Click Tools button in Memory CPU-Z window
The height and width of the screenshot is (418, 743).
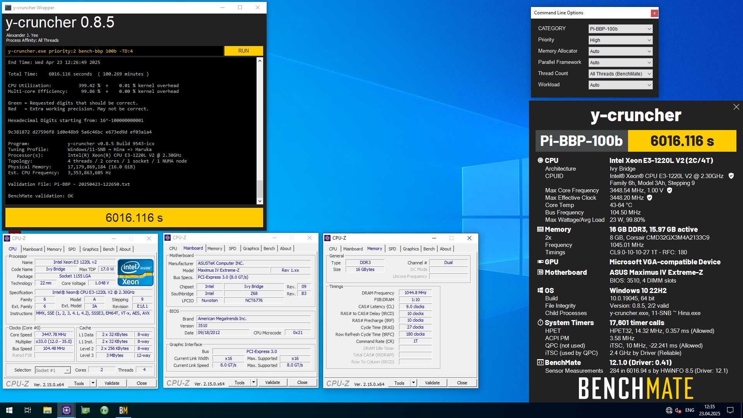(399, 383)
